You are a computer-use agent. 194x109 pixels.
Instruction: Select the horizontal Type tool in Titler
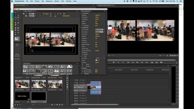(15, 15)
